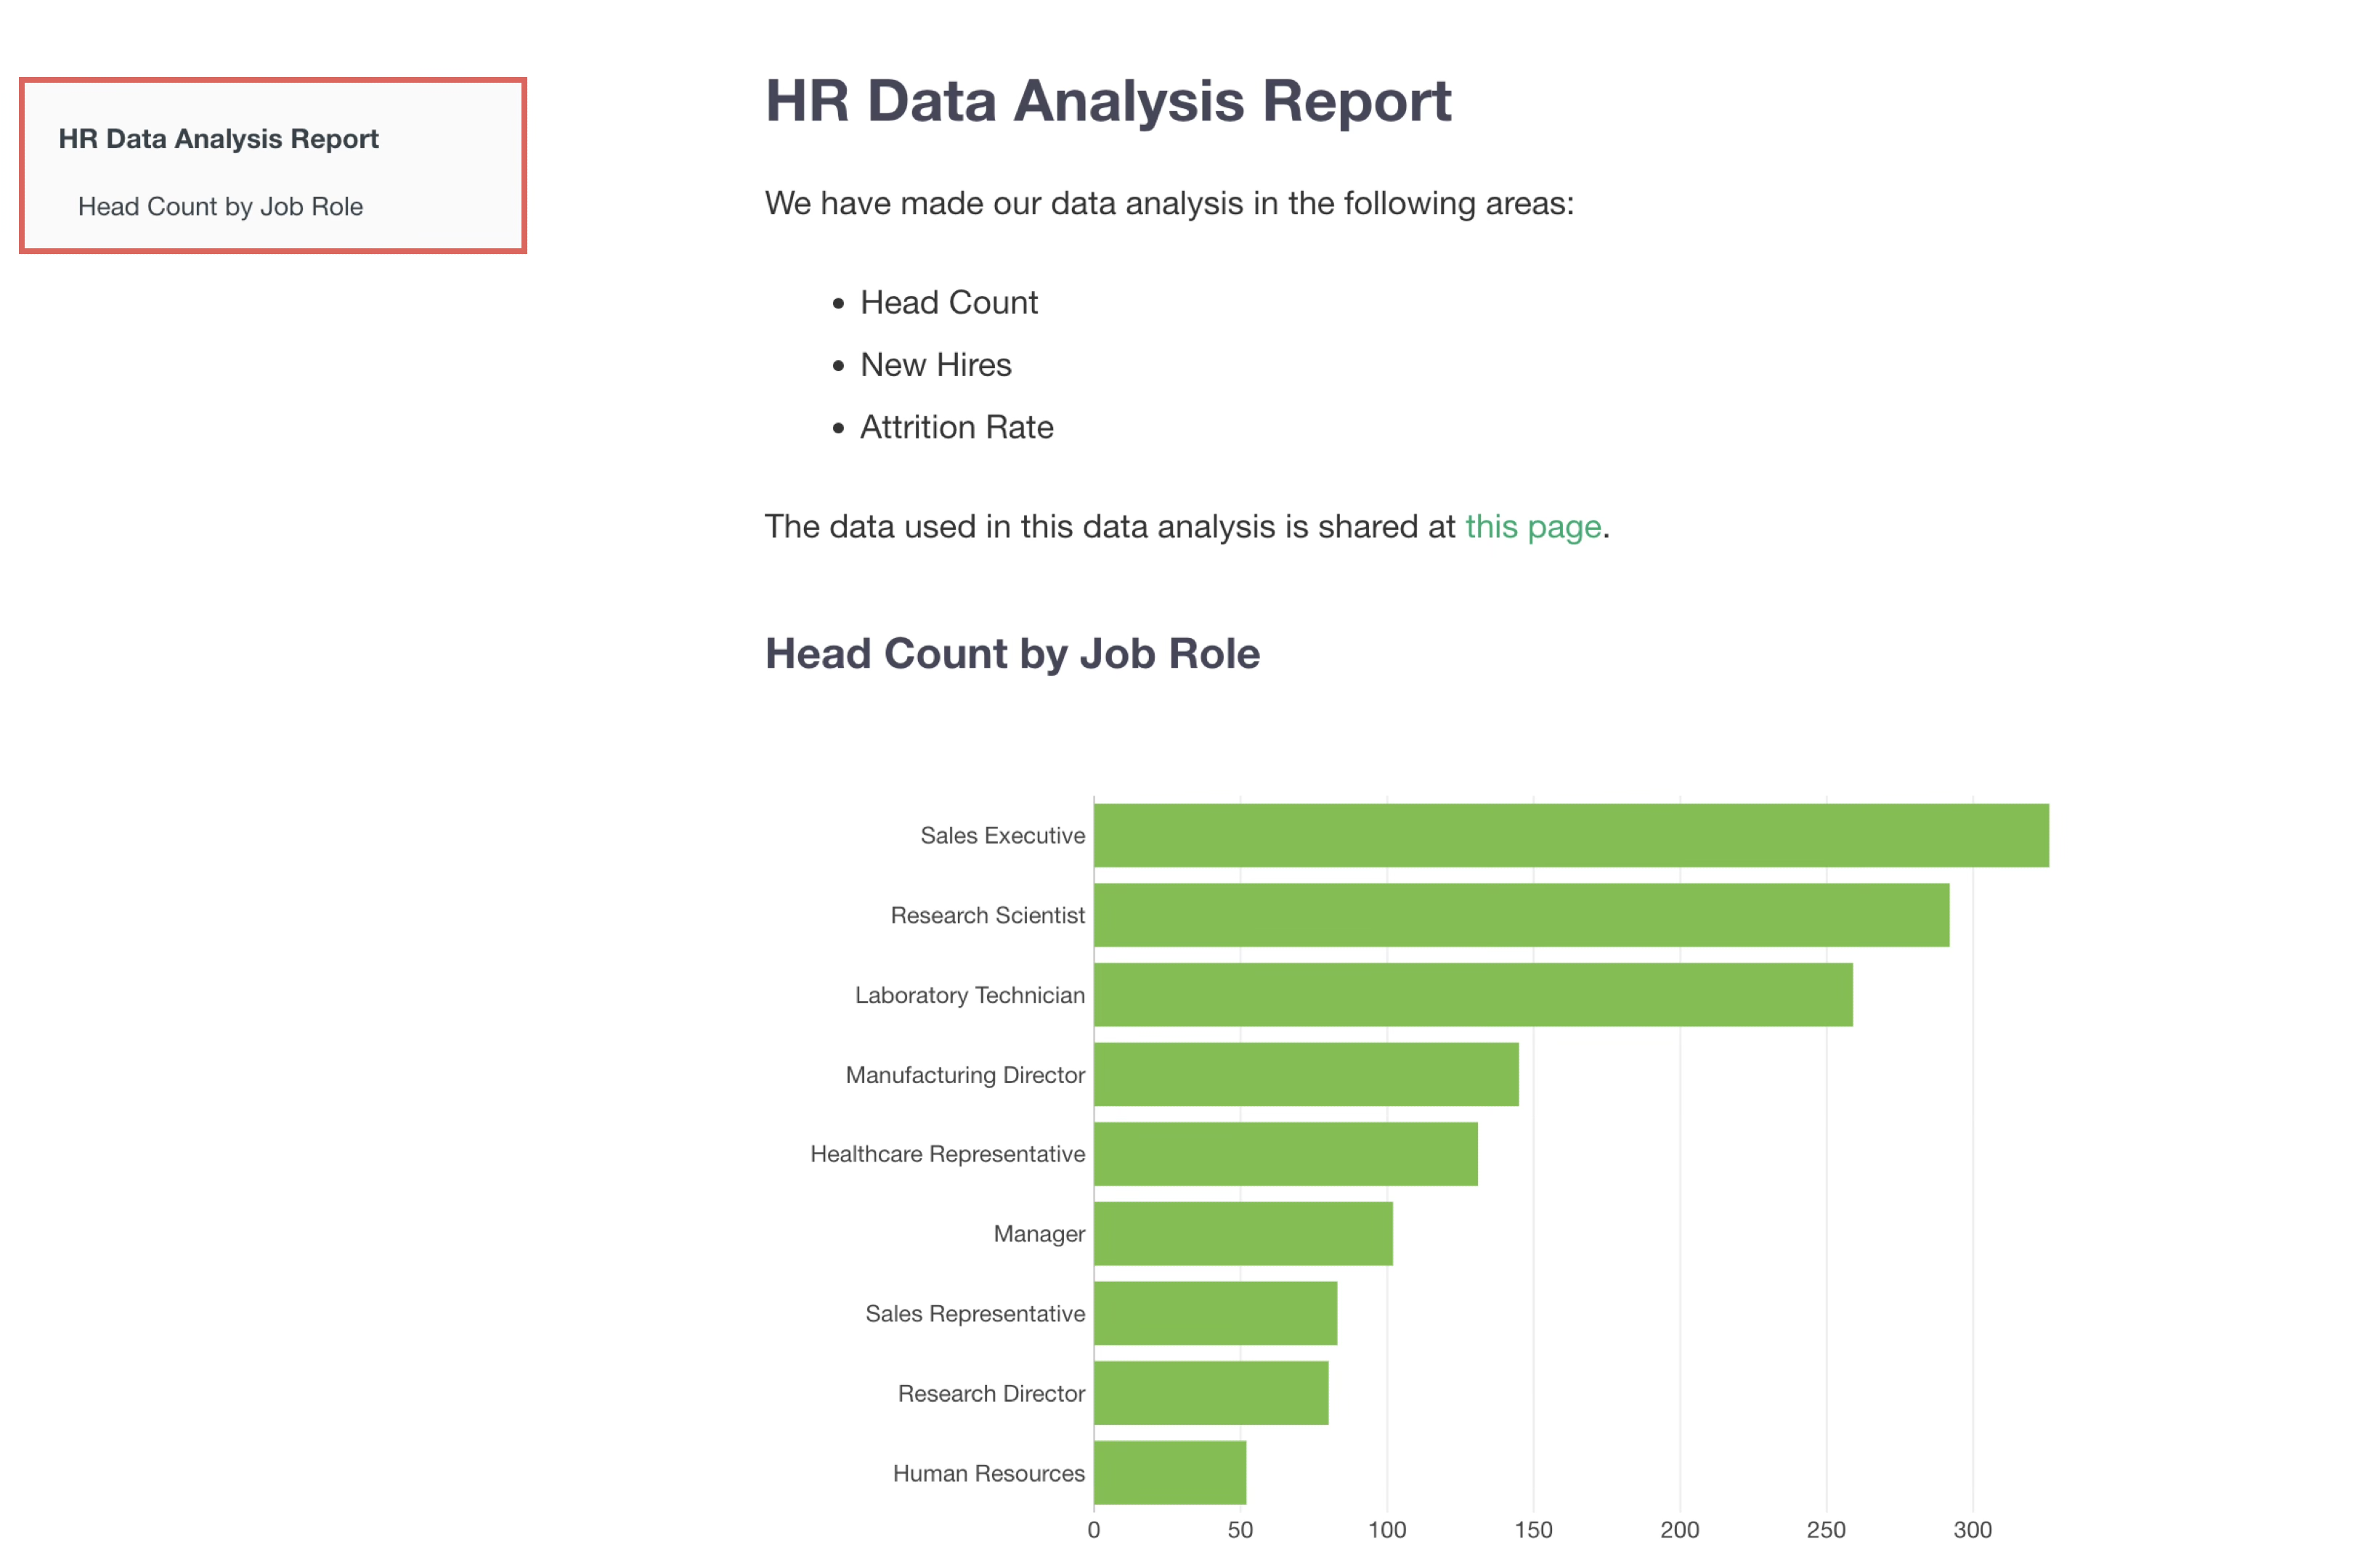2356x1568 pixels.
Task: Open 'HR Data Analysis Report' sidebar entry
Action: pos(218,139)
